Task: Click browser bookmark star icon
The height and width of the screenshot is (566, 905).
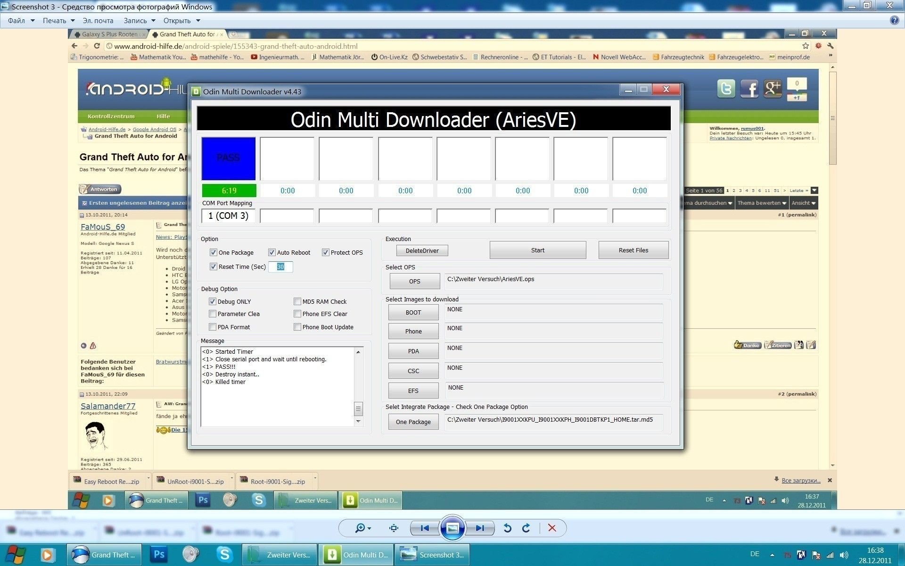Action: tap(806, 46)
